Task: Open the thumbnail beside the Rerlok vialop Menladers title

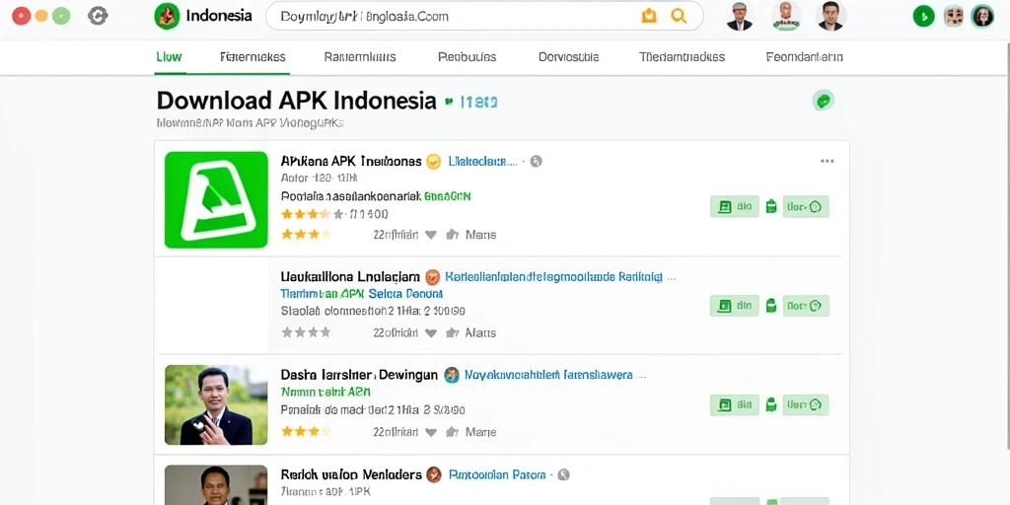Action: (216, 485)
